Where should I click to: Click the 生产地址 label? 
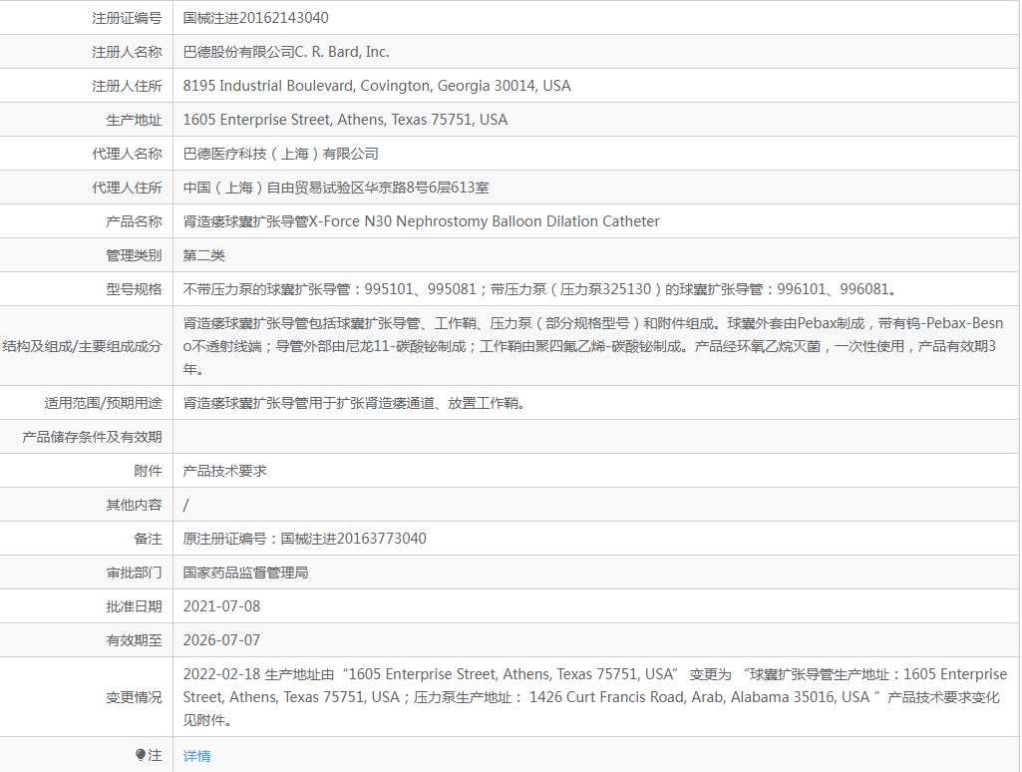134,120
